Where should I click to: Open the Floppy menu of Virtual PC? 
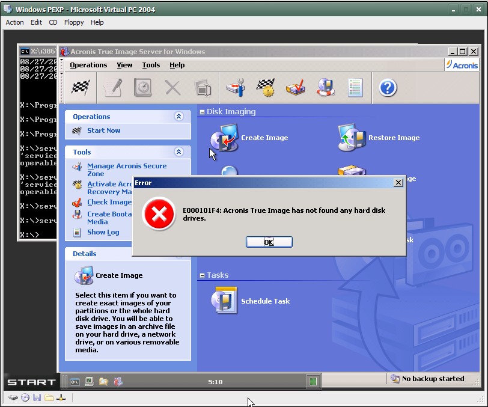pos(74,22)
